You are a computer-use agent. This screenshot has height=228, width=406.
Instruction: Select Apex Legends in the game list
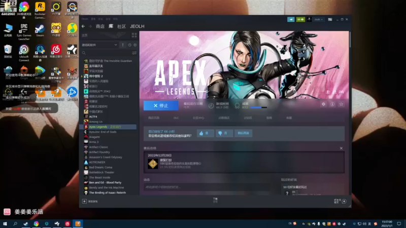click(108, 127)
